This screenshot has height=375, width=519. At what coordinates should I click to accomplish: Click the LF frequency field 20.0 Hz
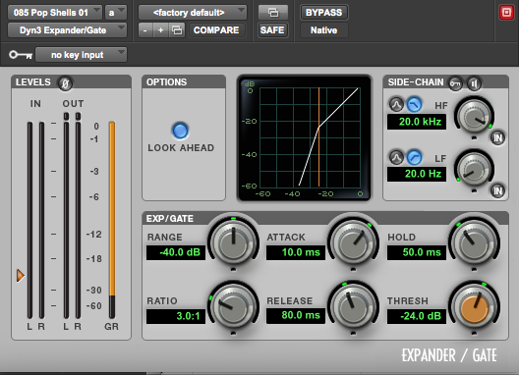(x=417, y=174)
